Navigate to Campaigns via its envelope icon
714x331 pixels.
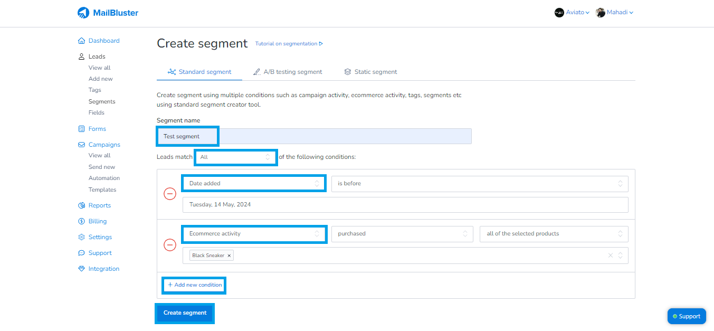82,144
